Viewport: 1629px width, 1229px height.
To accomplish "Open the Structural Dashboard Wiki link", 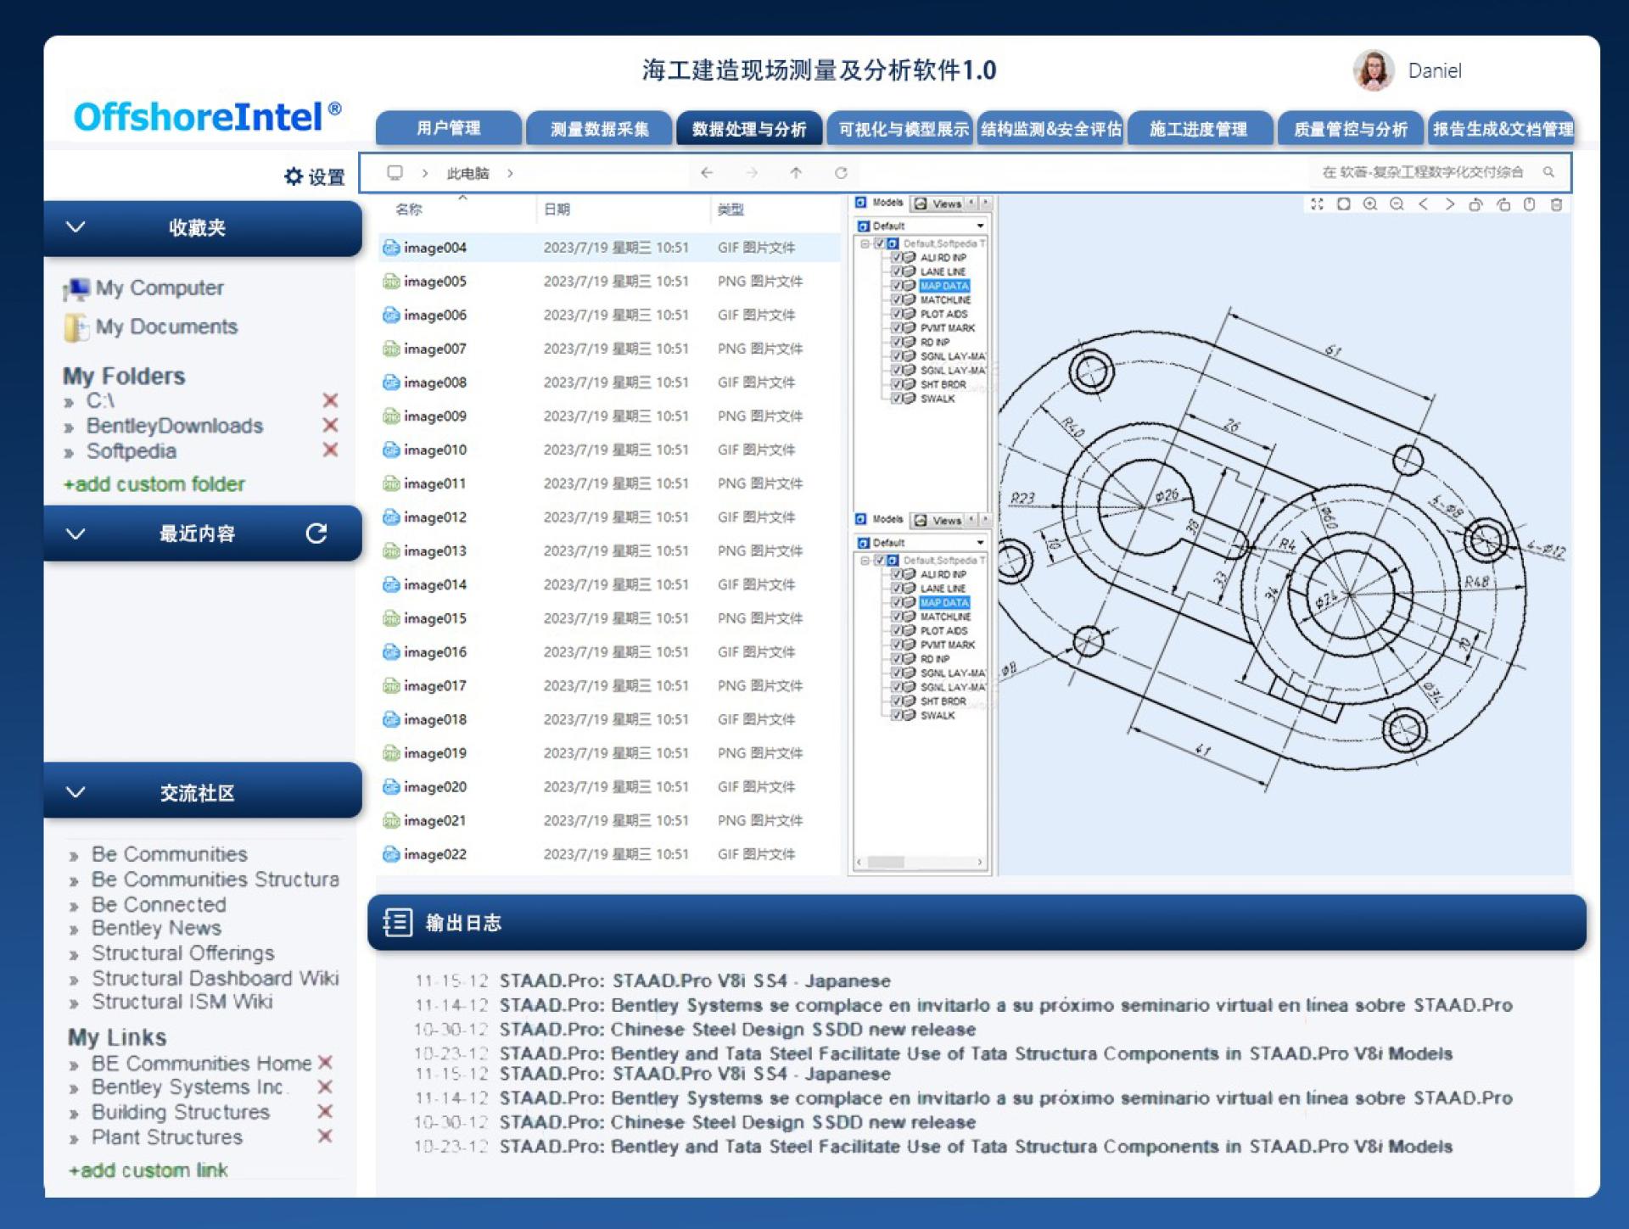I will tap(216, 978).
